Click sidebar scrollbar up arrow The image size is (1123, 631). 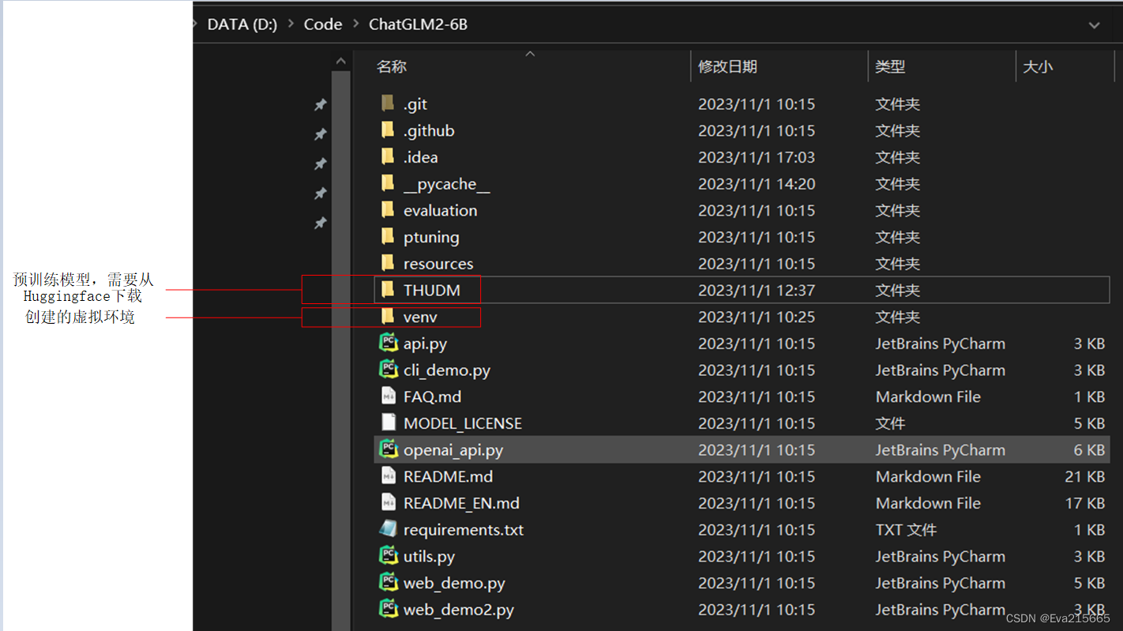tap(340, 61)
